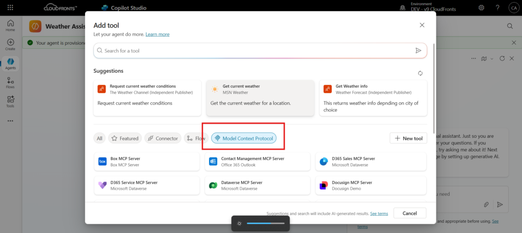Click the New tool button

pos(408,138)
